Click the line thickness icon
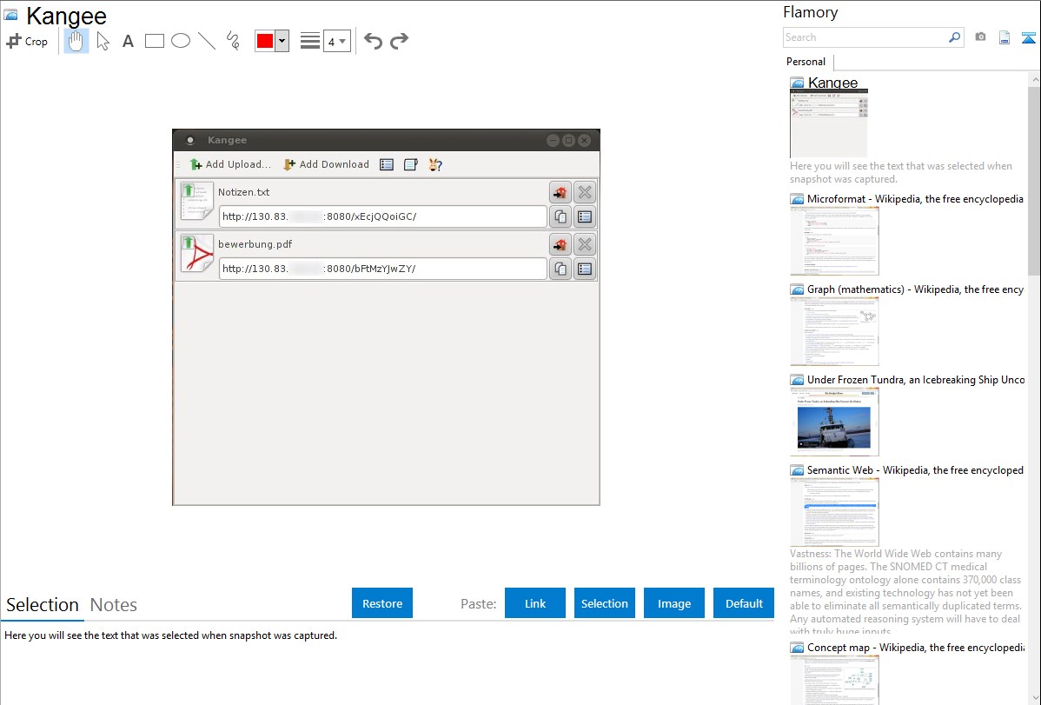Screen dimensions: 1041x705 [310, 41]
